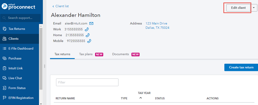Open Tax Returns in the sidebar
Screen dimensions: 258x105
pyautogui.click(x=17, y=29)
